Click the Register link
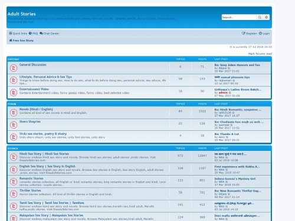This screenshot has height=221, width=295. [250, 34]
